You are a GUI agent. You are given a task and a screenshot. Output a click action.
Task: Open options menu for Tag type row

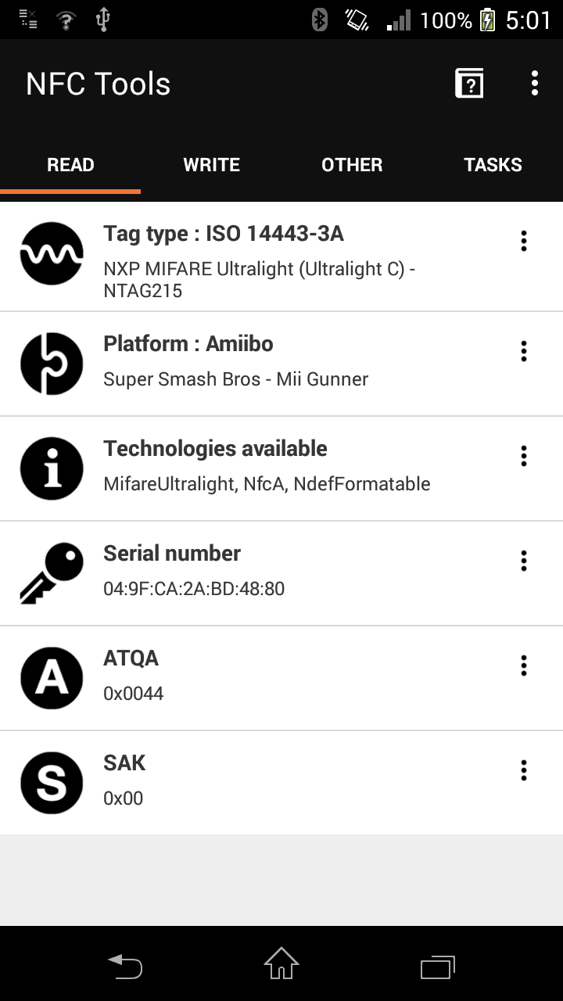pyautogui.click(x=524, y=241)
